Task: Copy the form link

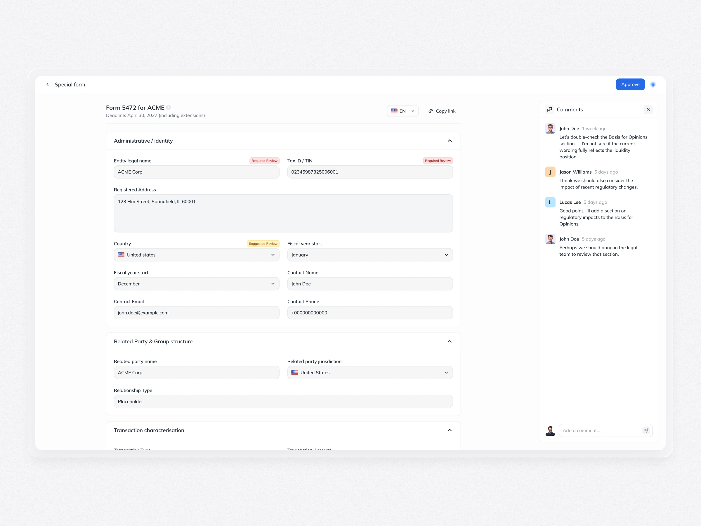Action: tap(442, 111)
